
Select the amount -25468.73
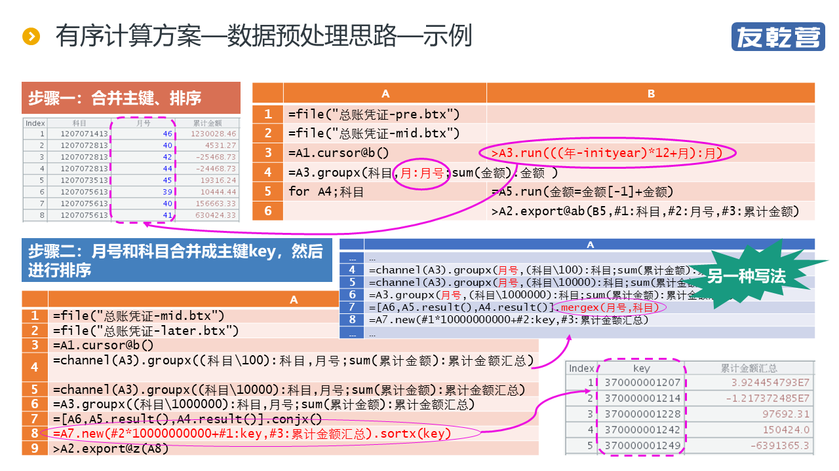216,157
